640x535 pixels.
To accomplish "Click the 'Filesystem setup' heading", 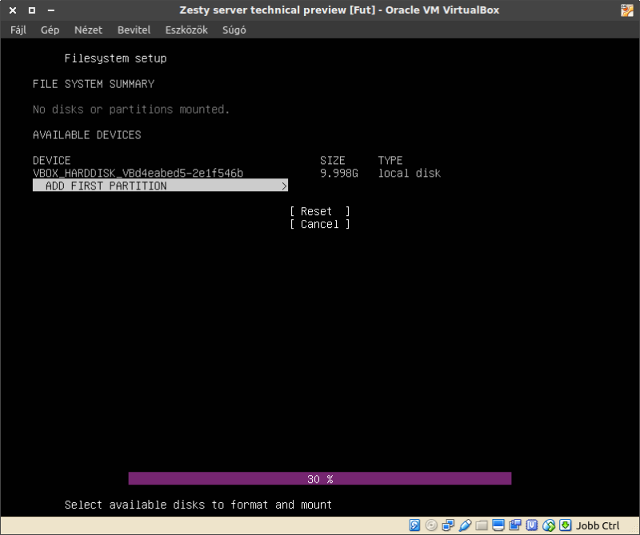I will click(x=115, y=58).
